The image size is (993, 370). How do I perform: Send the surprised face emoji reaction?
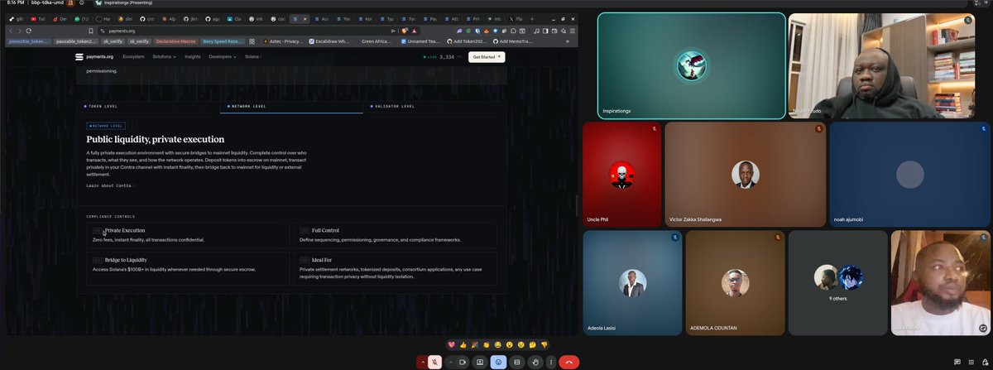[510, 344]
